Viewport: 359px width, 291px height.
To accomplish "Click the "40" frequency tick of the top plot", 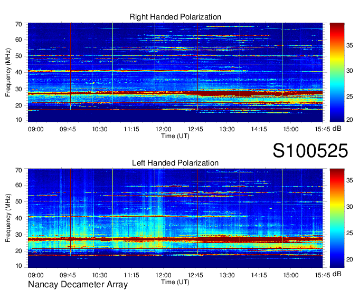I will point(18,72).
